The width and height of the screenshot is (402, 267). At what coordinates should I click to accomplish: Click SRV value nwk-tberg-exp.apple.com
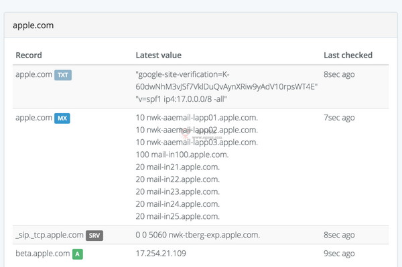198,235
